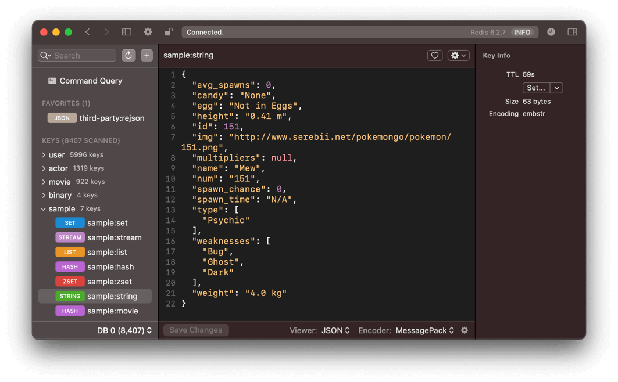Click the "multipliers": null line
Image resolution: width=618 pixels, height=382 pixels.
coord(244,158)
